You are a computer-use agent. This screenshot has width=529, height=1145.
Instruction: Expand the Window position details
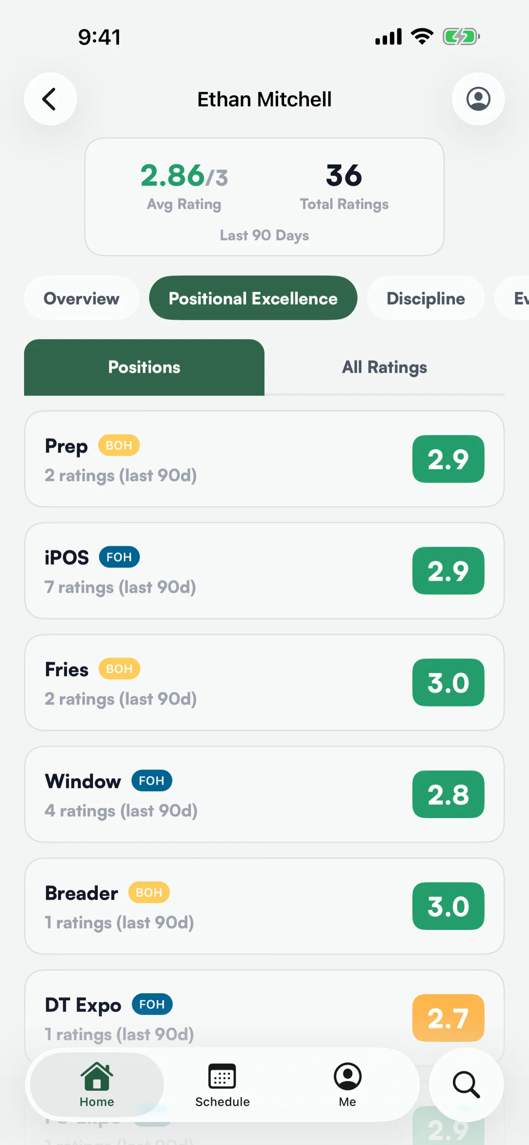264,794
